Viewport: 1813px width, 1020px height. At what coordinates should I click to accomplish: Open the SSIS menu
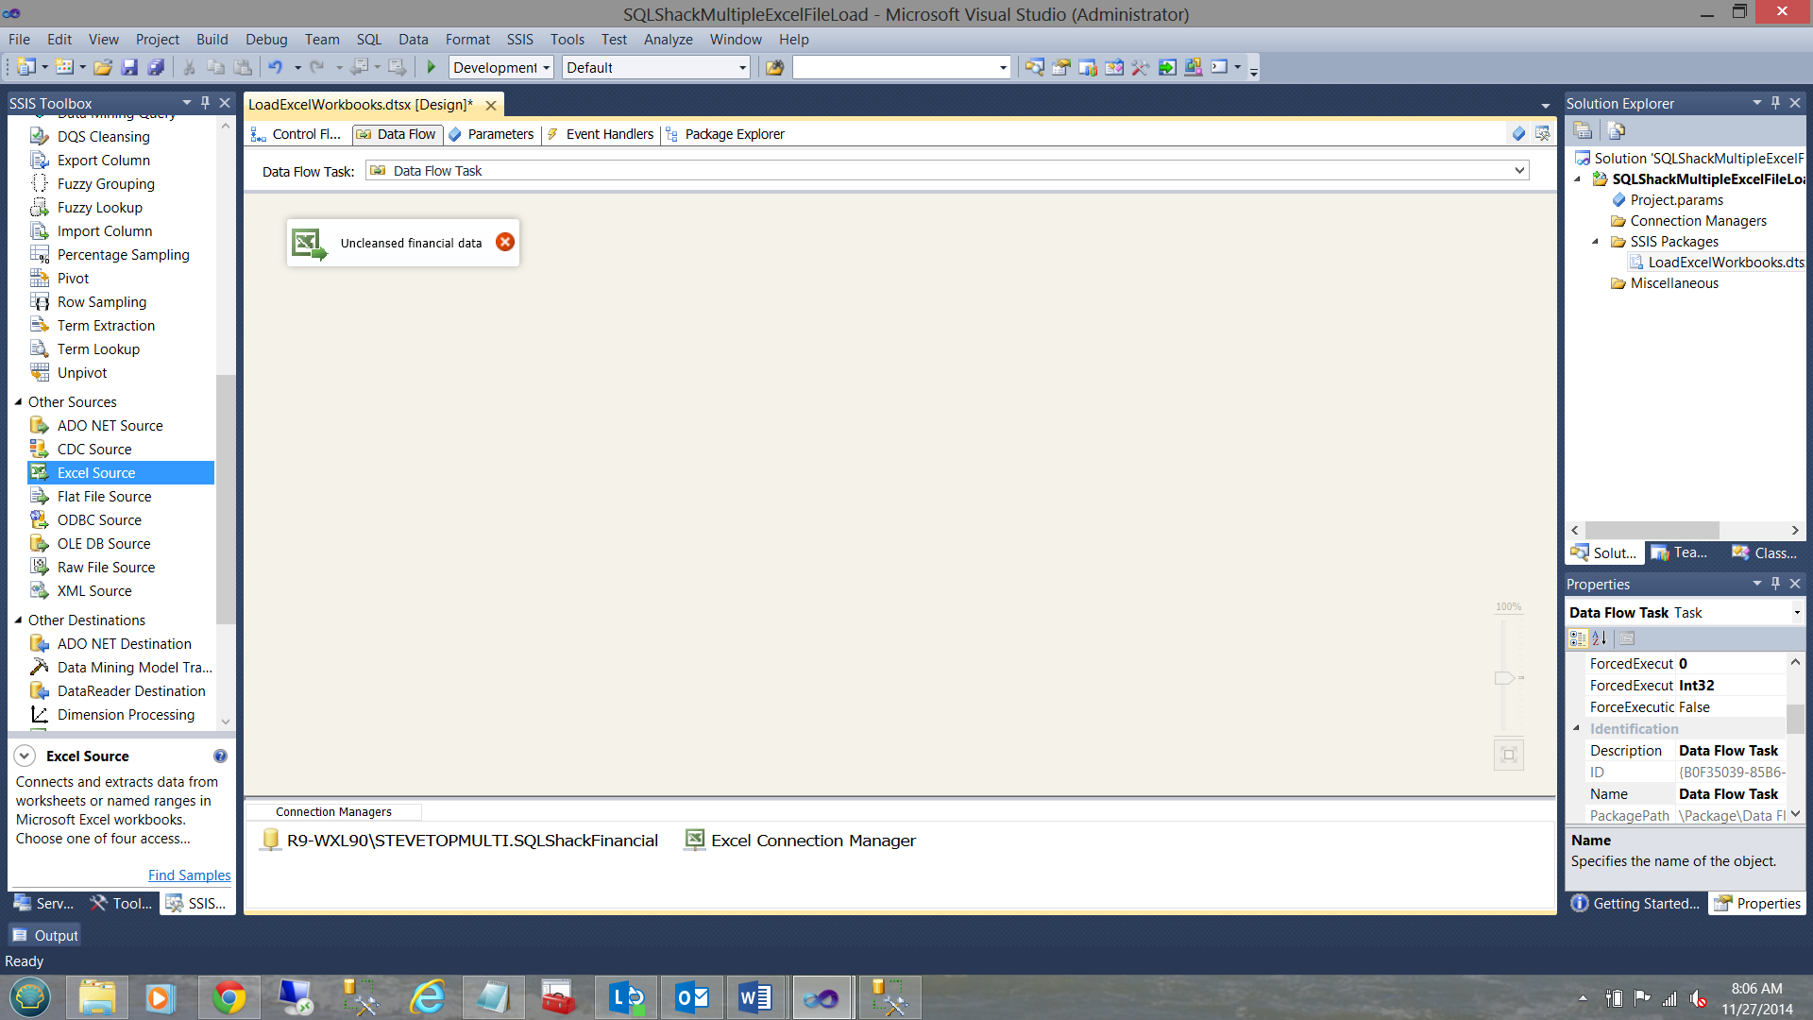(x=519, y=39)
